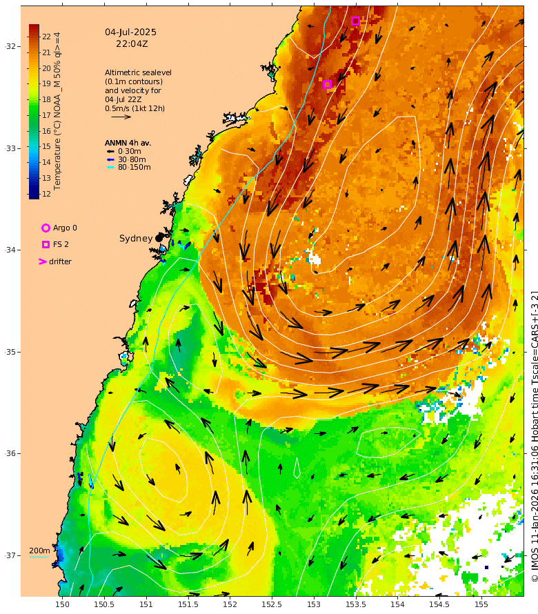Click the "153.5" longitude tick label
Image resolution: width=538 pixels, height=614 pixels.
tap(355, 604)
